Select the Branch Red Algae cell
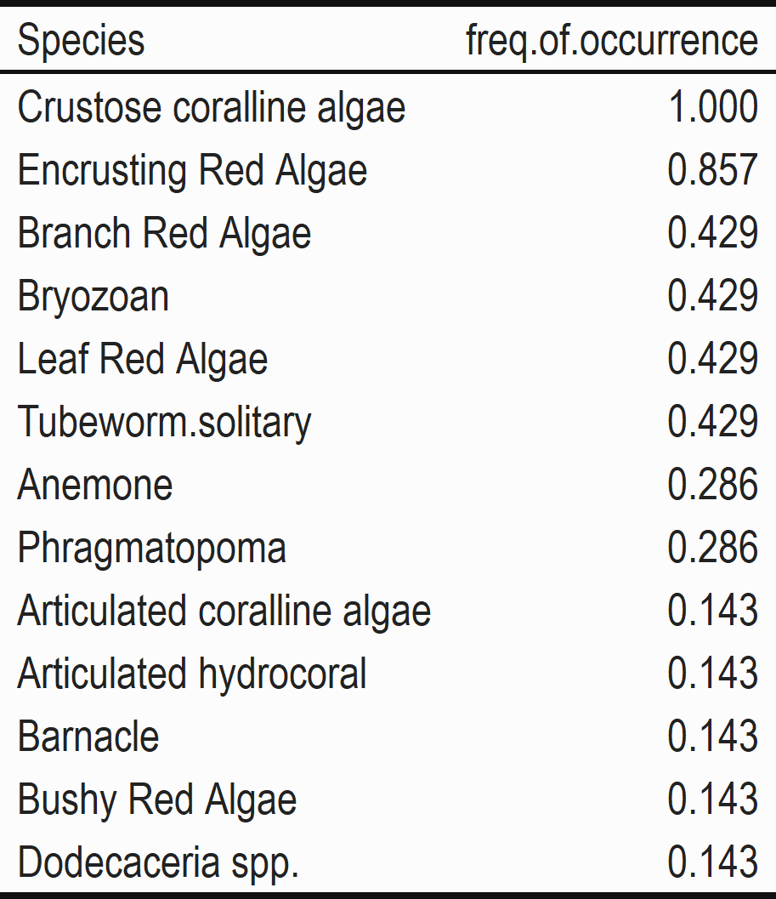Image resolution: width=776 pixels, height=899 pixels. 164,234
